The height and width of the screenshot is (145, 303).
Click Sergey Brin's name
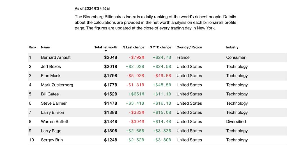click(x=52, y=140)
